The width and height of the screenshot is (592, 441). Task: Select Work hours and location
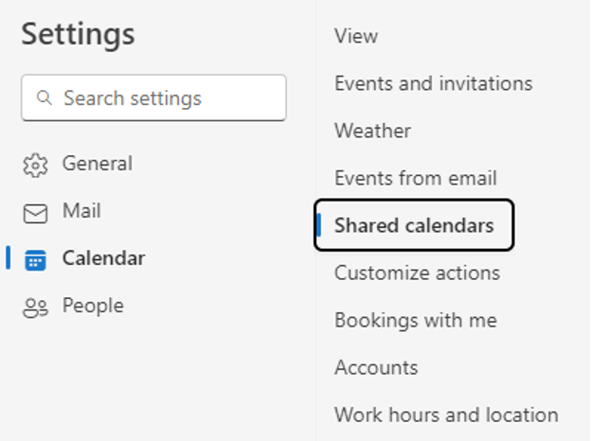(446, 415)
